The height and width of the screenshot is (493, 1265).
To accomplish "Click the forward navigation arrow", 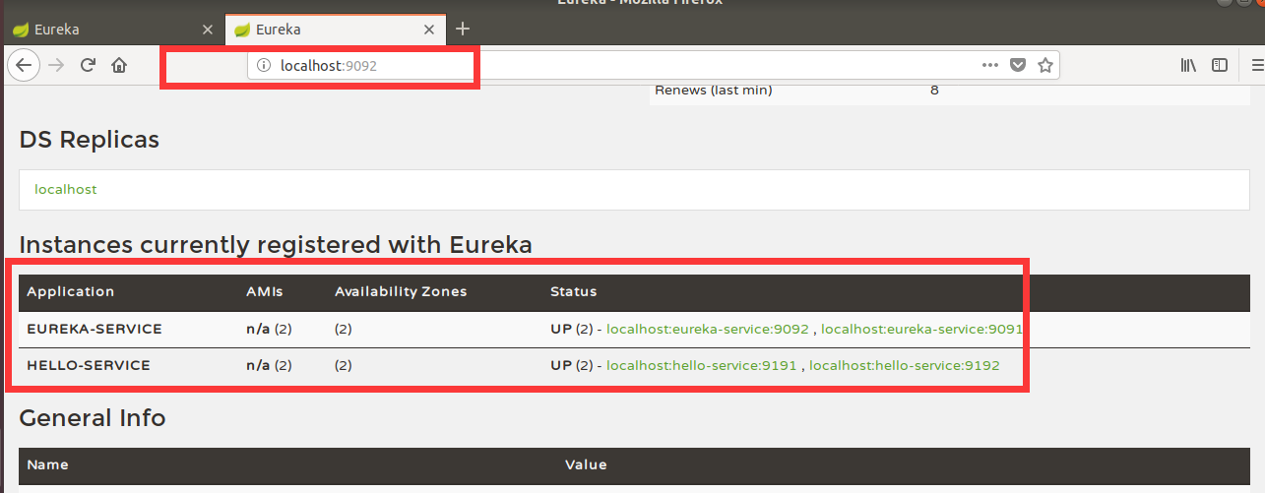I will 56,65.
